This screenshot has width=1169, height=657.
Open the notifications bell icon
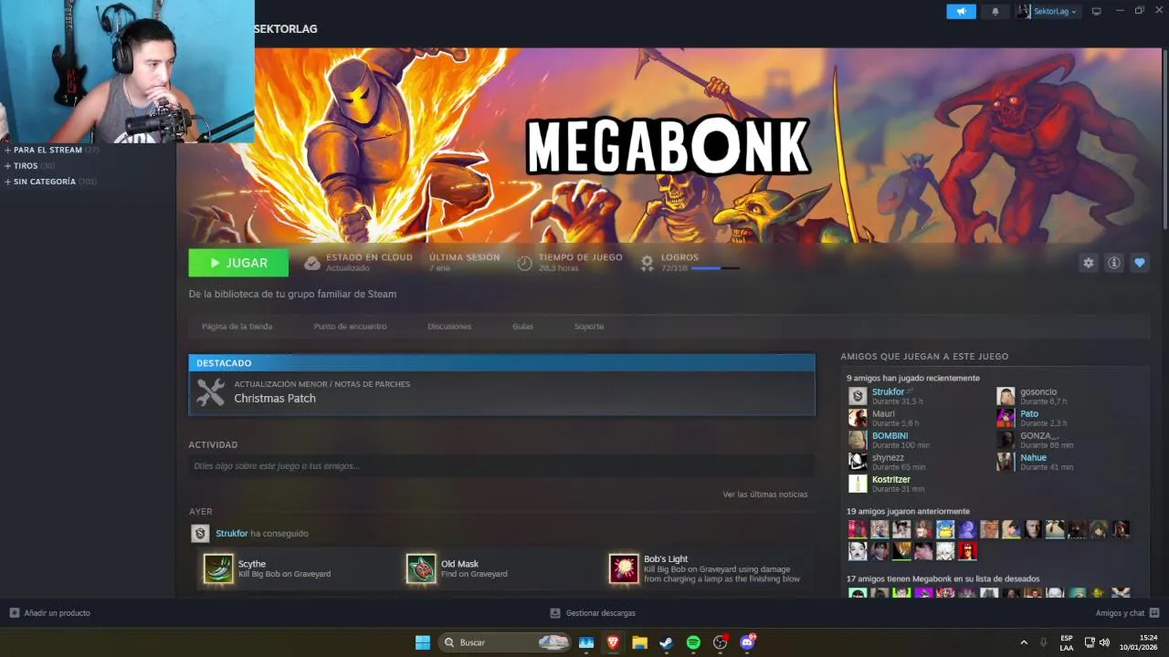pyautogui.click(x=995, y=11)
